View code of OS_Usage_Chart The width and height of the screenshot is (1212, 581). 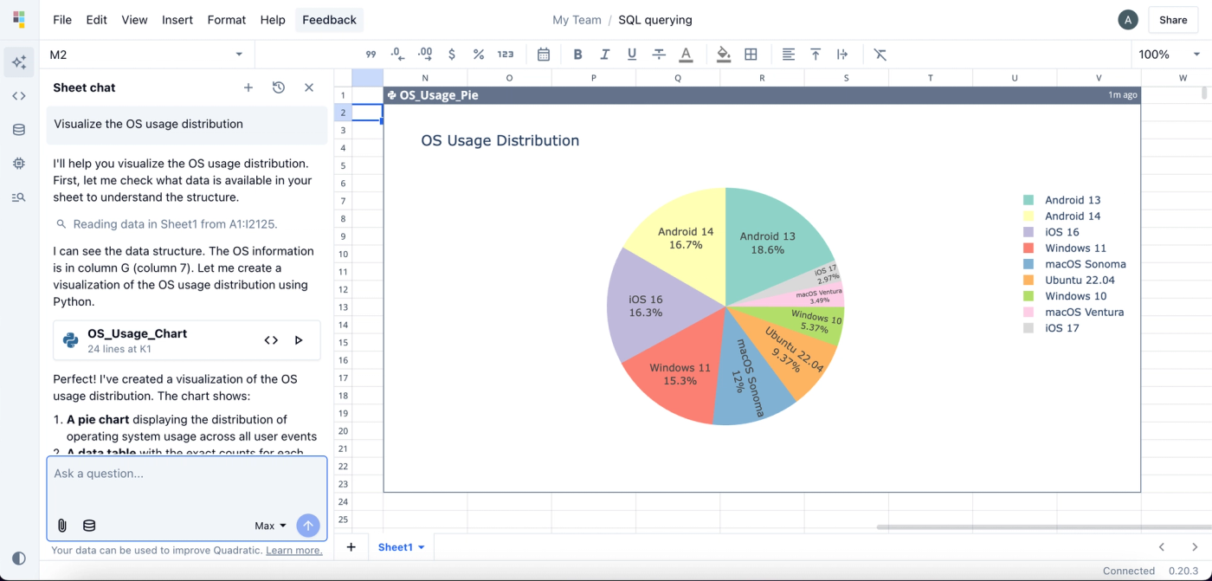(x=271, y=340)
